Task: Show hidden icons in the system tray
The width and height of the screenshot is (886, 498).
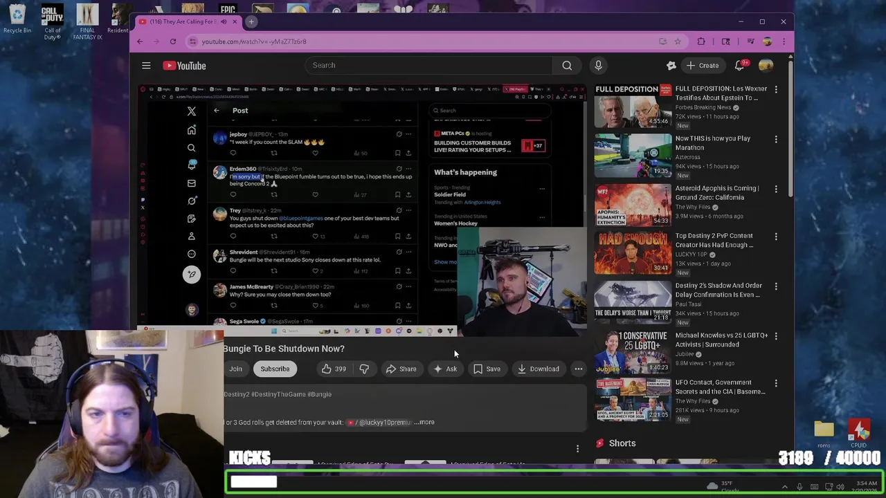Action: 784,487
